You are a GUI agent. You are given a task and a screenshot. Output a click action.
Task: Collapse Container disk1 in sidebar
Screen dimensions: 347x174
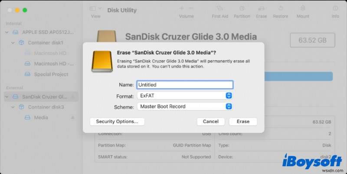pyautogui.click(x=13, y=43)
